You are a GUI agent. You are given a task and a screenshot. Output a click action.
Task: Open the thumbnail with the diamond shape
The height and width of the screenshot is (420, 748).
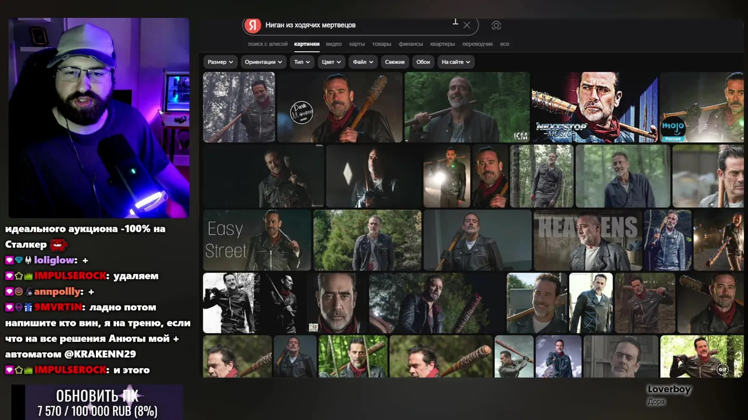[373, 176]
